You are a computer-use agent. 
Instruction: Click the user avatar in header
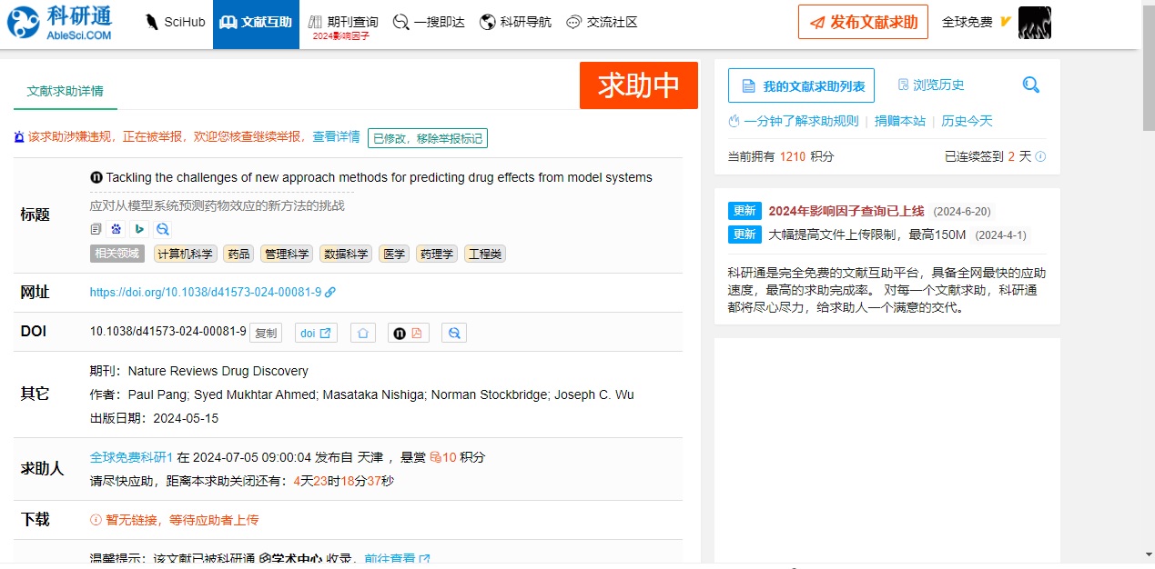coord(1034,23)
